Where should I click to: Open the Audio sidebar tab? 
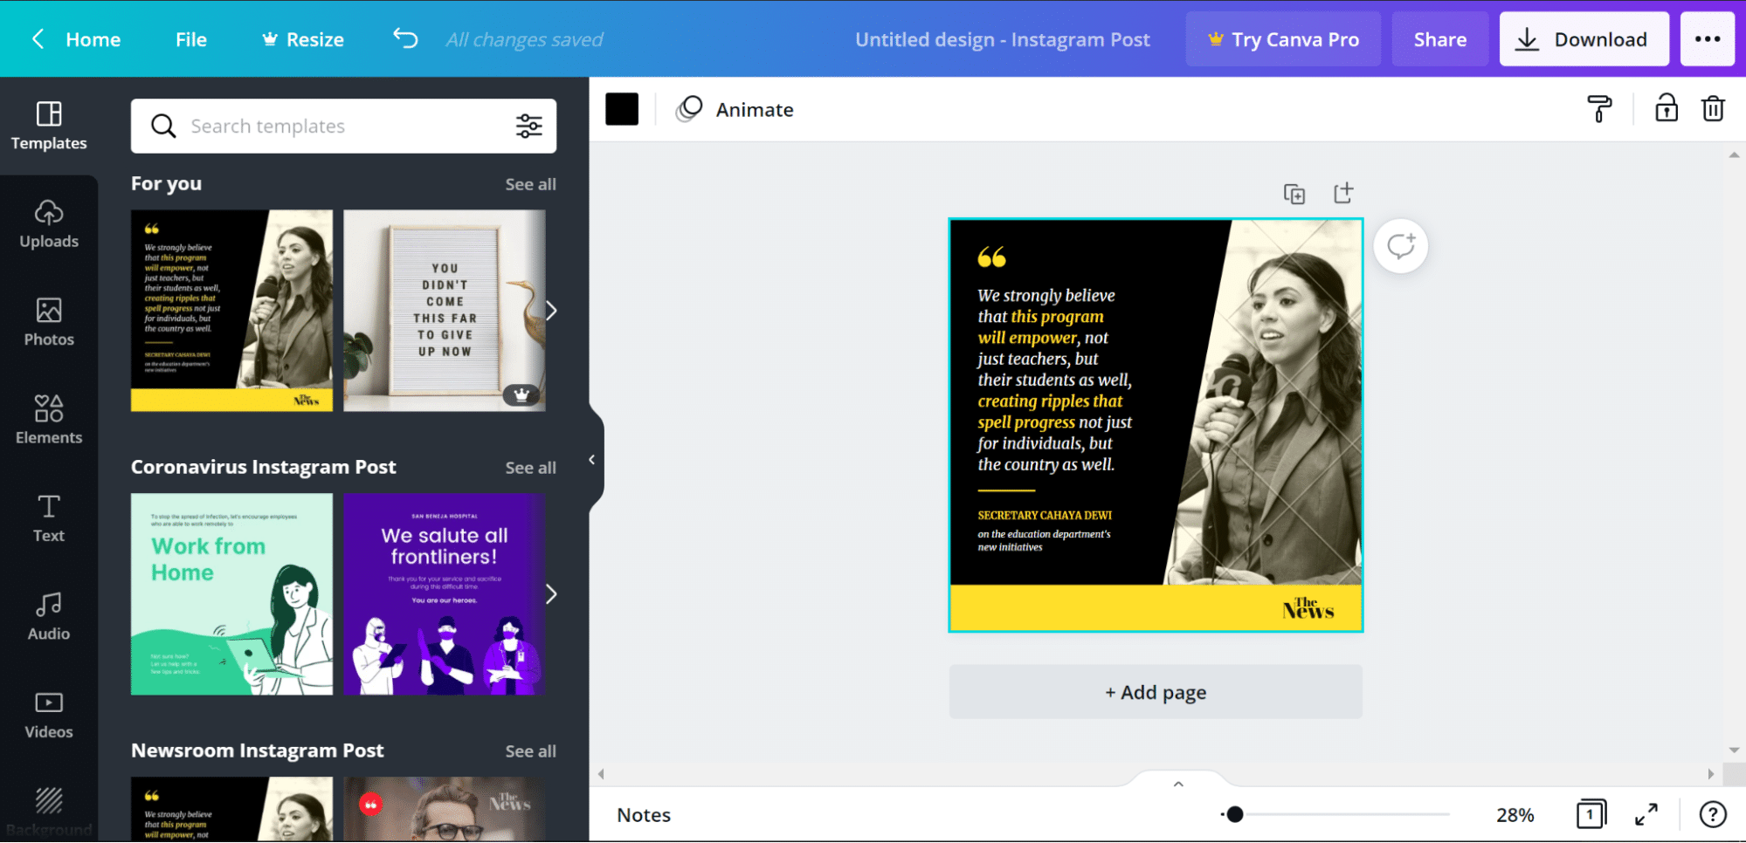(49, 616)
